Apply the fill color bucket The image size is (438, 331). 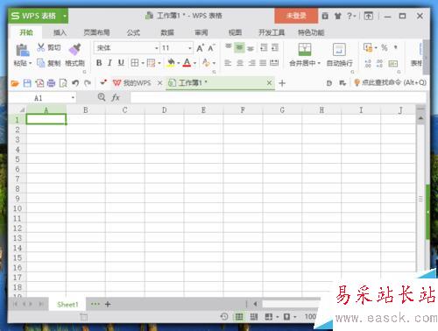pos(171,63)
